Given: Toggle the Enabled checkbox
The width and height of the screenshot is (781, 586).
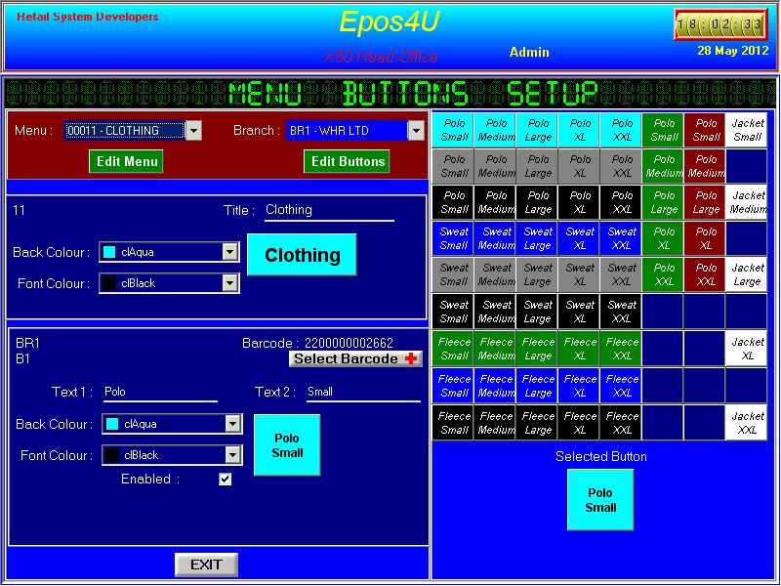Looking at the screenshot, I should pos(226,480).
